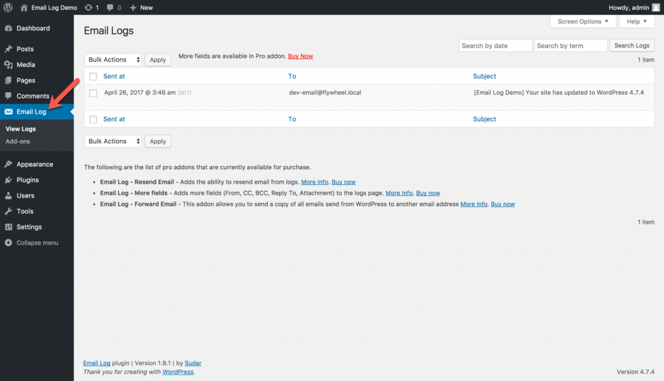Image resolution: width=664 pixels, height=381 pixels.
Task: Open the Tools menu
Action: tap(37, 212)
